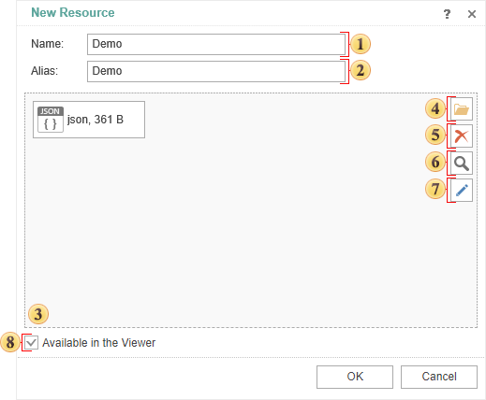
Task: Select the "json, 361 B" resource item
Action: tap(89, 120)
